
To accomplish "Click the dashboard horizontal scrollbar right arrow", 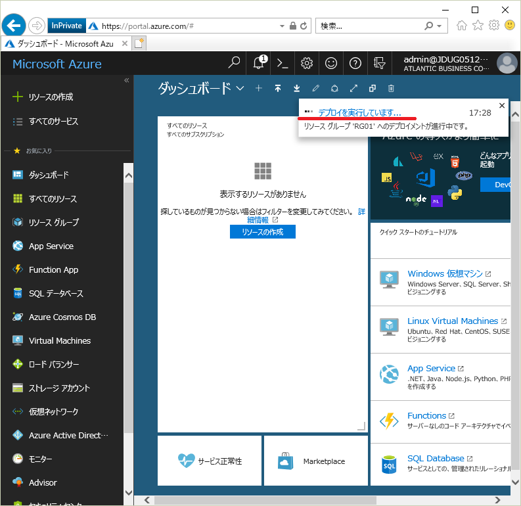I will (497, 500).
